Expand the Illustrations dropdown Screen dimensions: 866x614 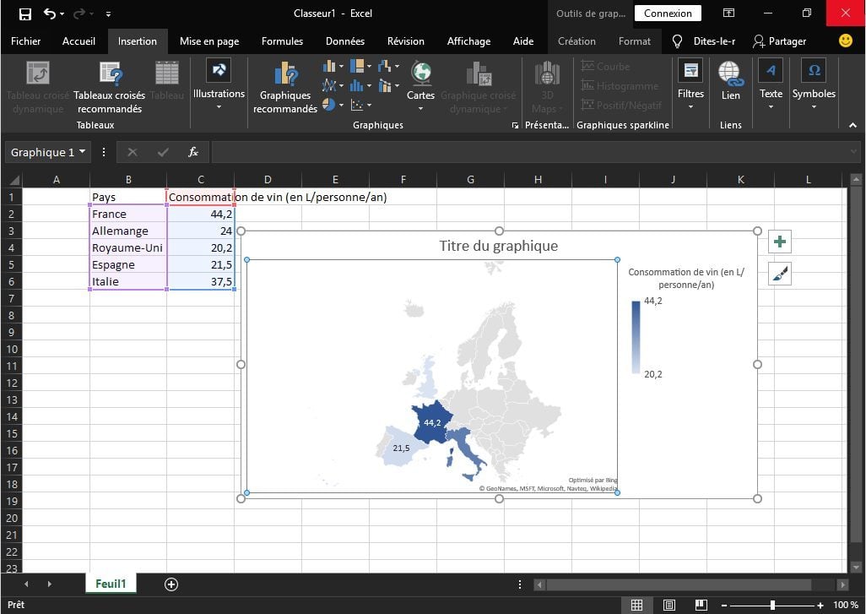219,106
